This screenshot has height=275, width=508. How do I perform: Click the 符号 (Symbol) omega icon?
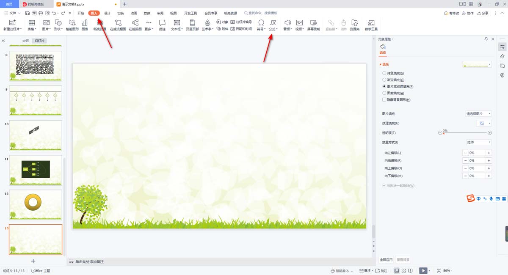tap(261, 22)
